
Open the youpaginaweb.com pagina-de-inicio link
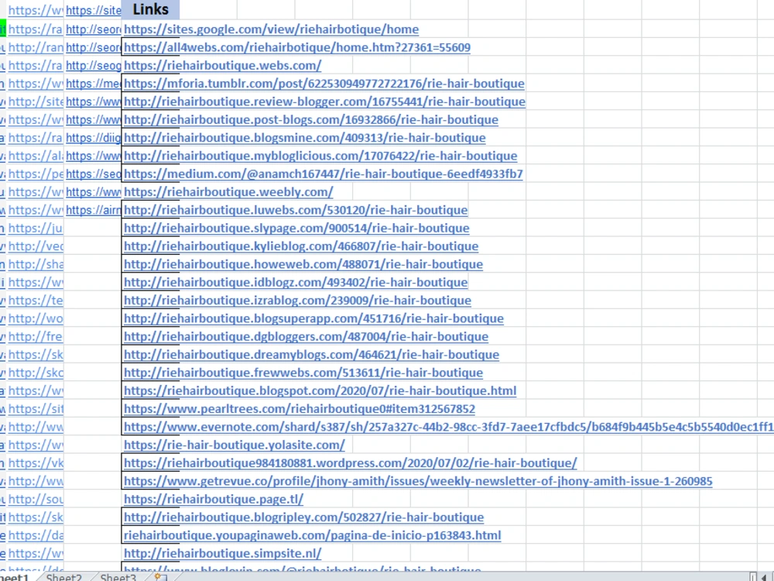312,535
